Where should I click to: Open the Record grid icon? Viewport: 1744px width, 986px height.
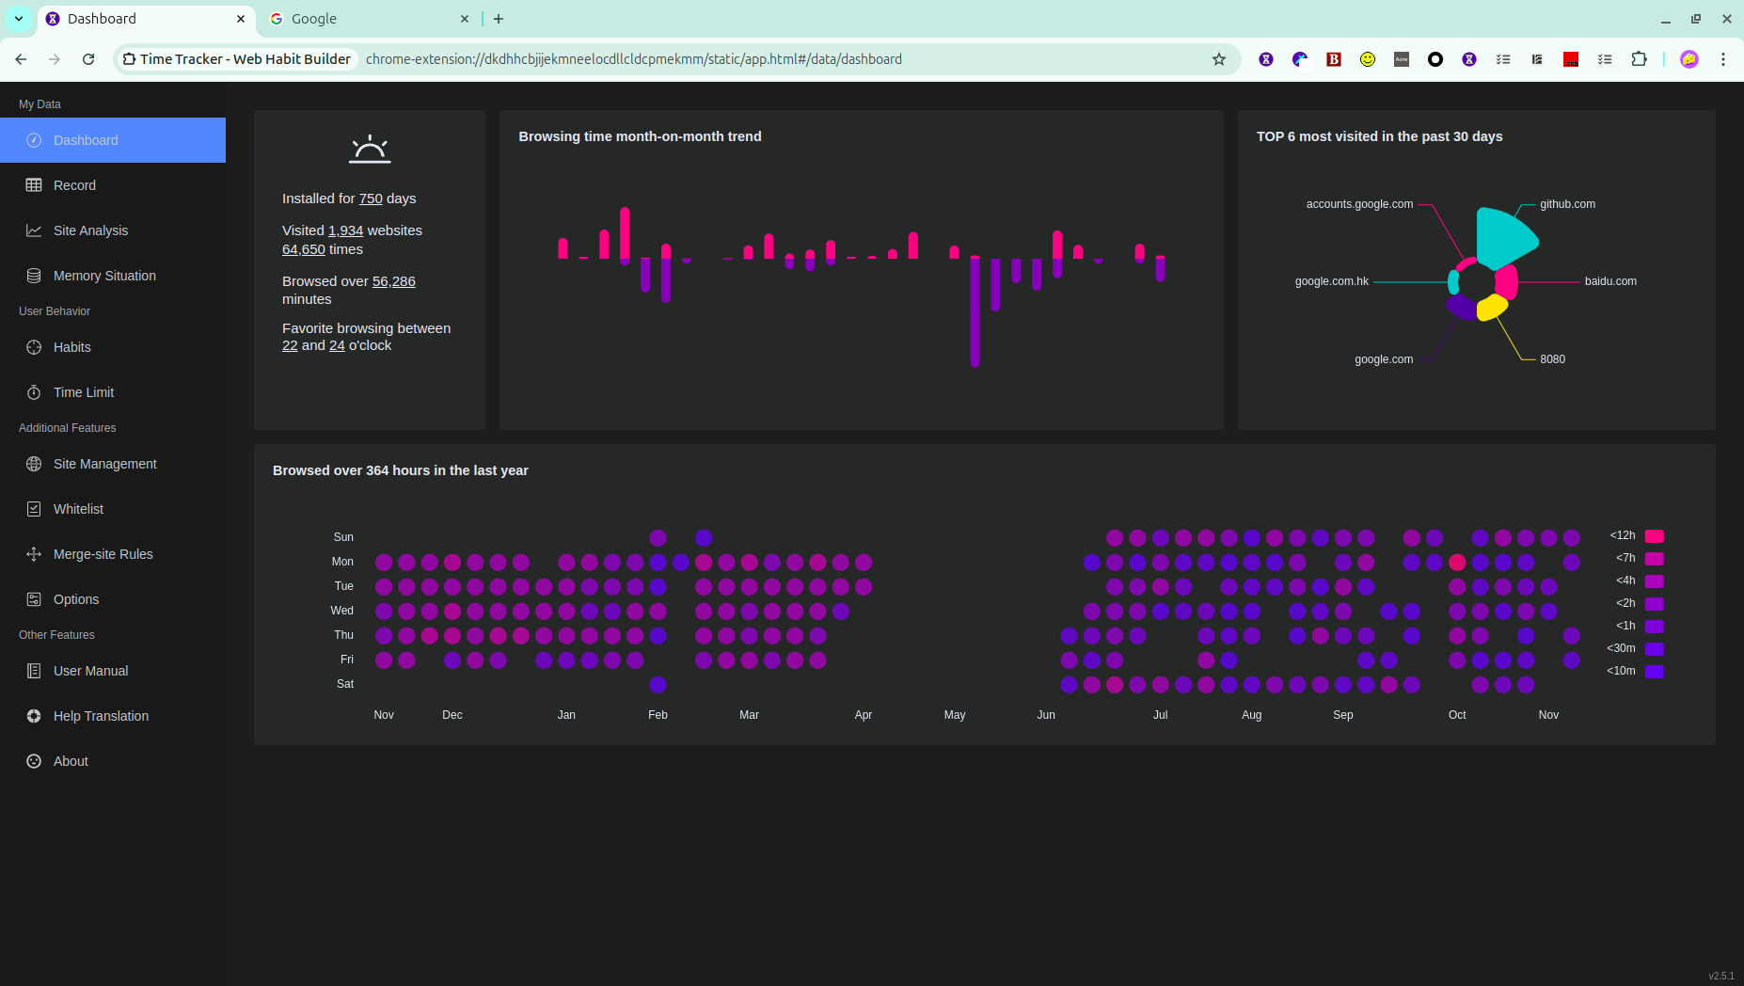[x=34, y=184]
